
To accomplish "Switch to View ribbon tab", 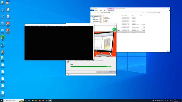I will [x=105, y=10].
